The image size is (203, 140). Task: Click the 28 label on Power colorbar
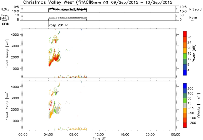click(x=189, y=37)
